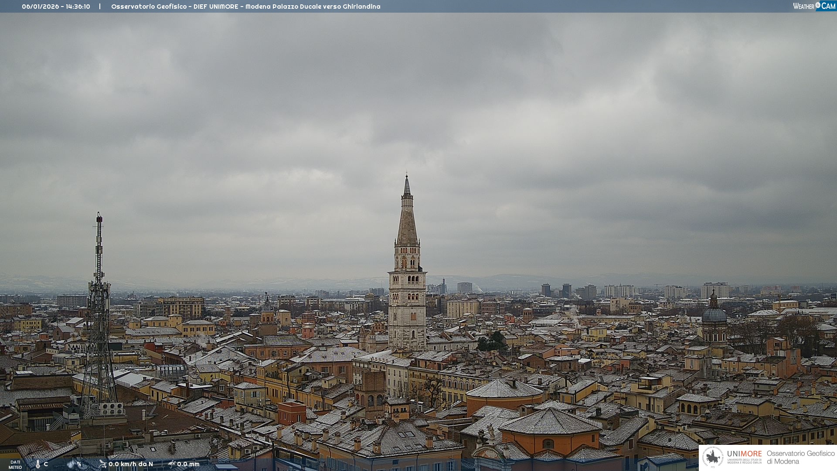Click the temperature C unit label
The height and width of the screenshot is (471, 837).
tap(46, 464)
